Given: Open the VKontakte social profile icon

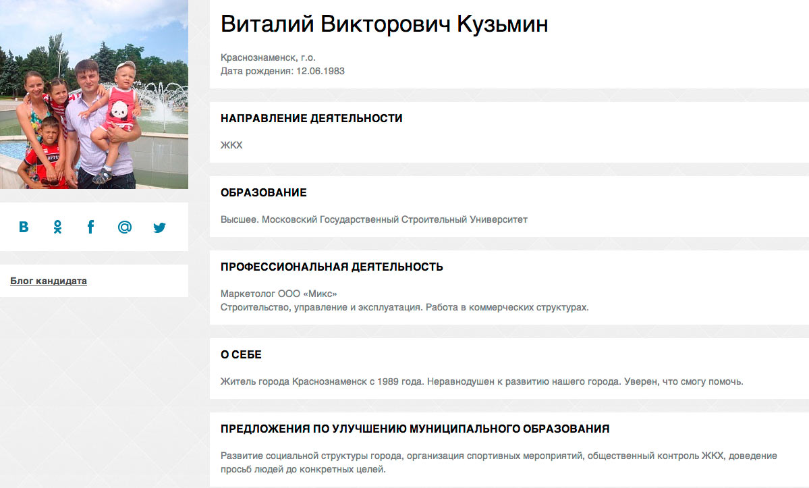Looking at the screenshot, I should [24, 227].
